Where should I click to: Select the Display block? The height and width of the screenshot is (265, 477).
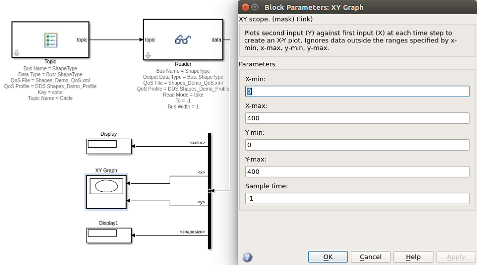pyautogui.click(x=109, y=146)
